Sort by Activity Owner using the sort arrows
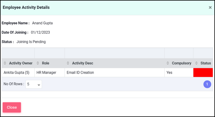Viewport: 215px width, 117px height. 5,63
